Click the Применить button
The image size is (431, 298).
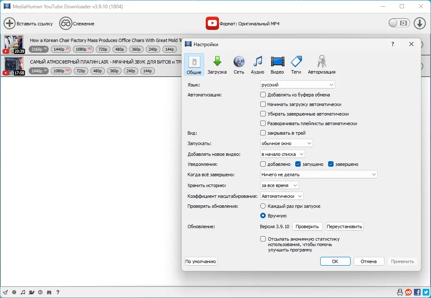[402, 261]
